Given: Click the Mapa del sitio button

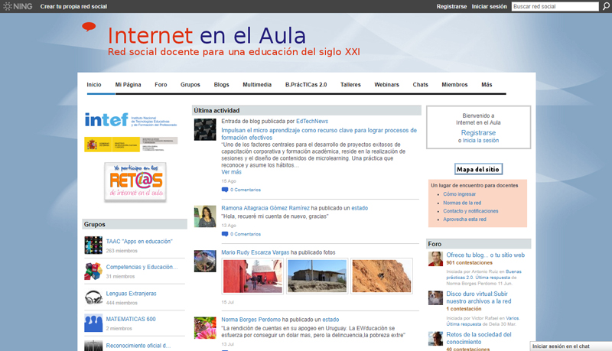Looking at the screenshot, I should pos(478,169).
